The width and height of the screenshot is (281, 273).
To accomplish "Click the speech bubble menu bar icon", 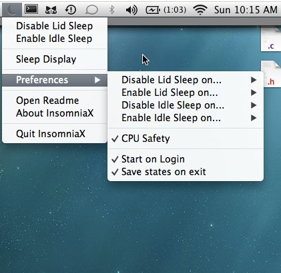I will coord(91,10).
